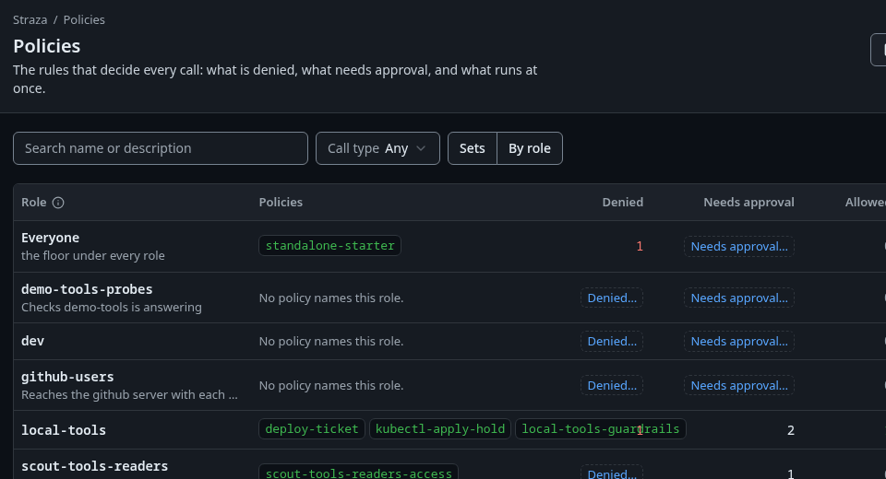Click Needs approval… in Everyone row
The height and width of the screenshot is (479, 886).
point(739,247)
